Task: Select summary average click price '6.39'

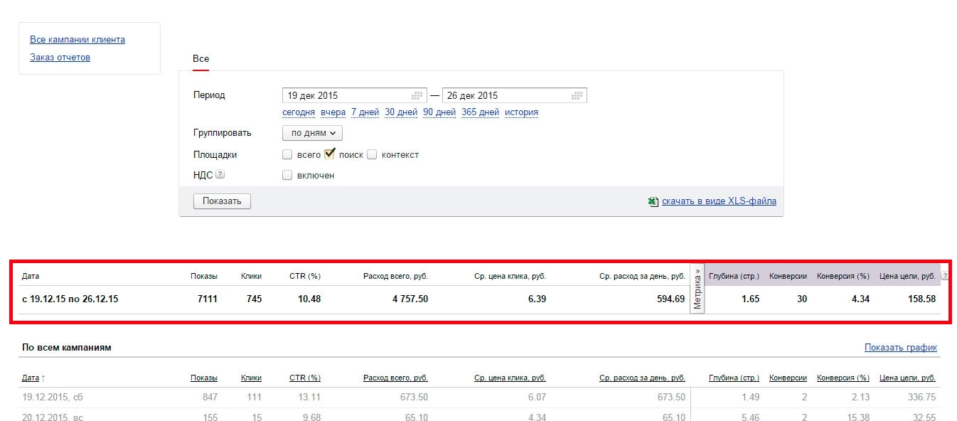Action: click(537, 299)
